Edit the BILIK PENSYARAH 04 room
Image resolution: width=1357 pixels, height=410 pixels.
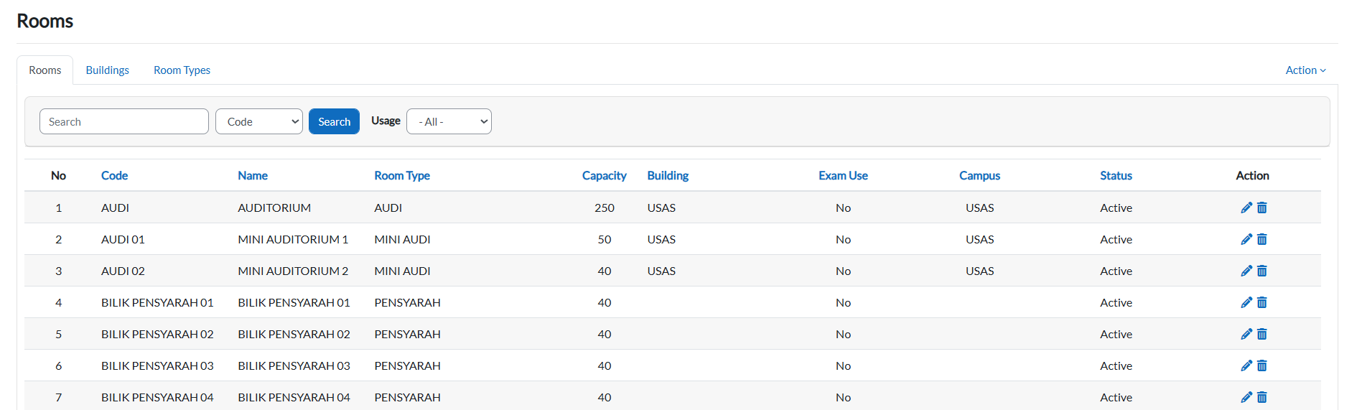click(x=1246, y=397)
